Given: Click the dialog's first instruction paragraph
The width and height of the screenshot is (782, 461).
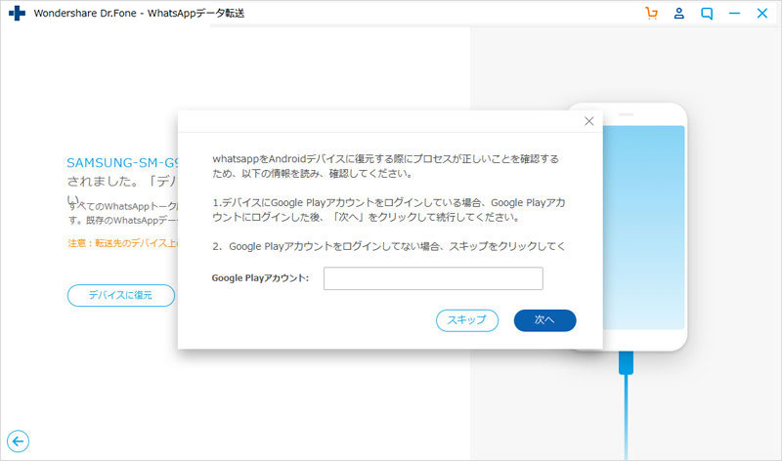Looking at the screenshot, I should [385, 166].
